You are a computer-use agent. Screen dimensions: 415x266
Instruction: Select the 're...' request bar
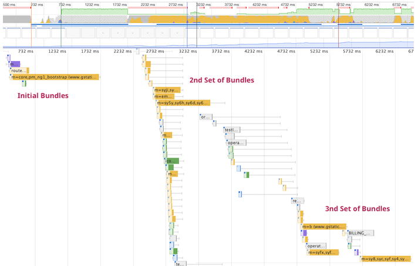pos(297,201)
